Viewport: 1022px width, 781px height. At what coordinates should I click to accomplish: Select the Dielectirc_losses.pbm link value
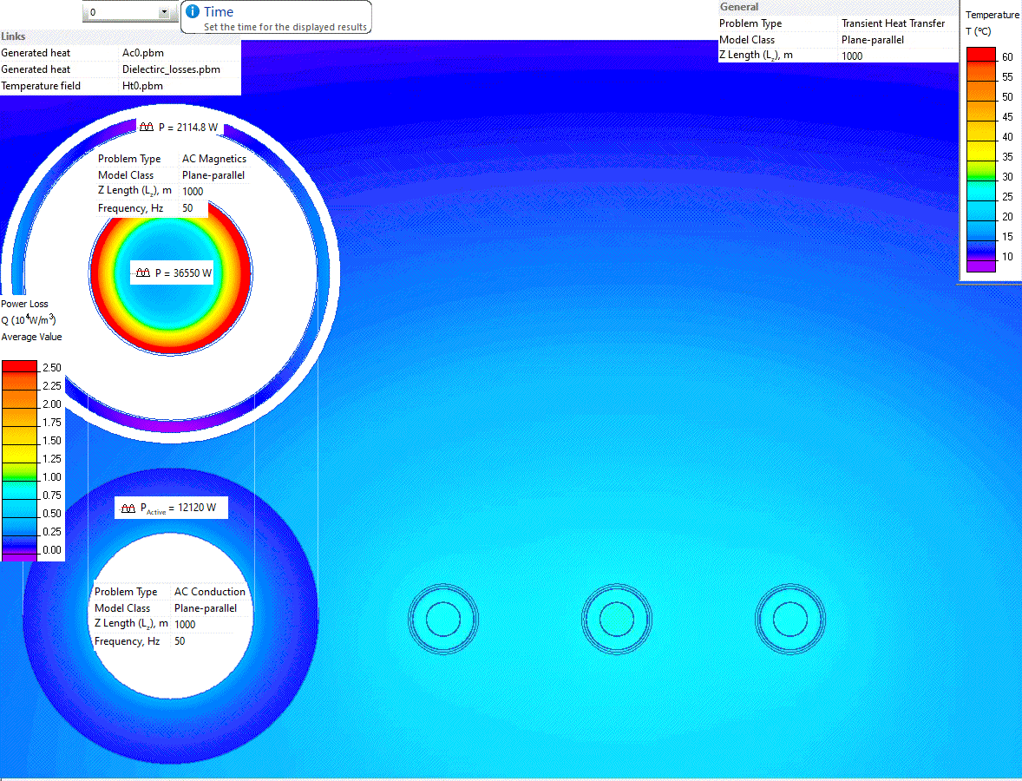coord(171,69)
